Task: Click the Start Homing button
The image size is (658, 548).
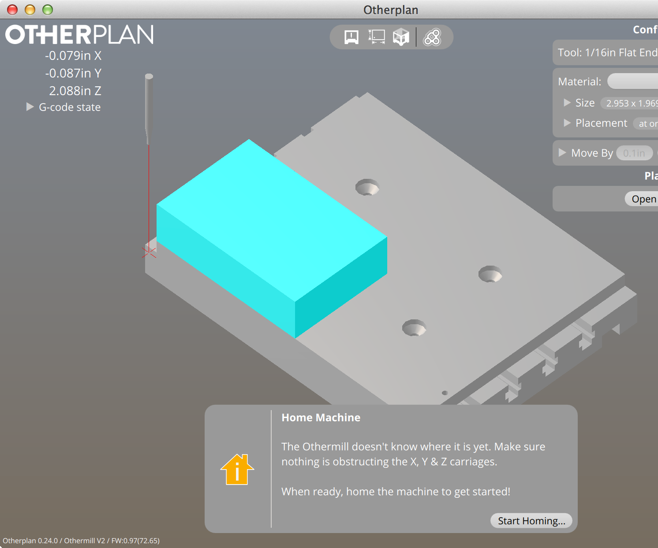Action: click(531, 521)
